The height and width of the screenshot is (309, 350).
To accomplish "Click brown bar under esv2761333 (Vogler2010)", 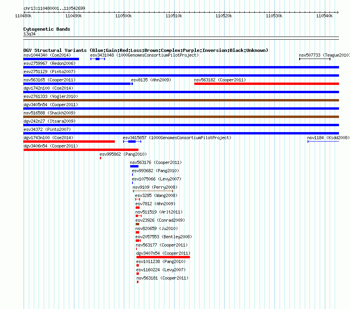I will 181,100.
